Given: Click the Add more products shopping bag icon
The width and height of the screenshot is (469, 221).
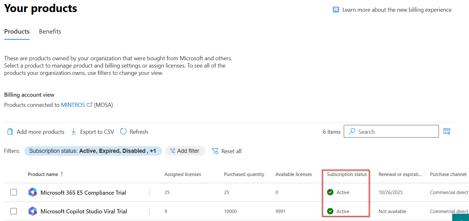Looking at the screenshot, I should 10,132.
